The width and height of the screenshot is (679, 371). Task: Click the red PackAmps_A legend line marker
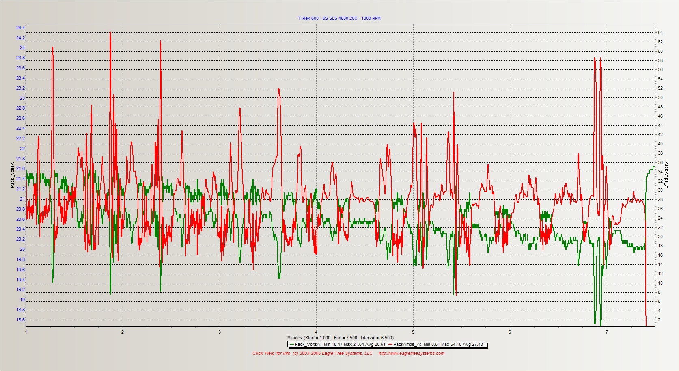pyautogui.click(x=390, y=345)
